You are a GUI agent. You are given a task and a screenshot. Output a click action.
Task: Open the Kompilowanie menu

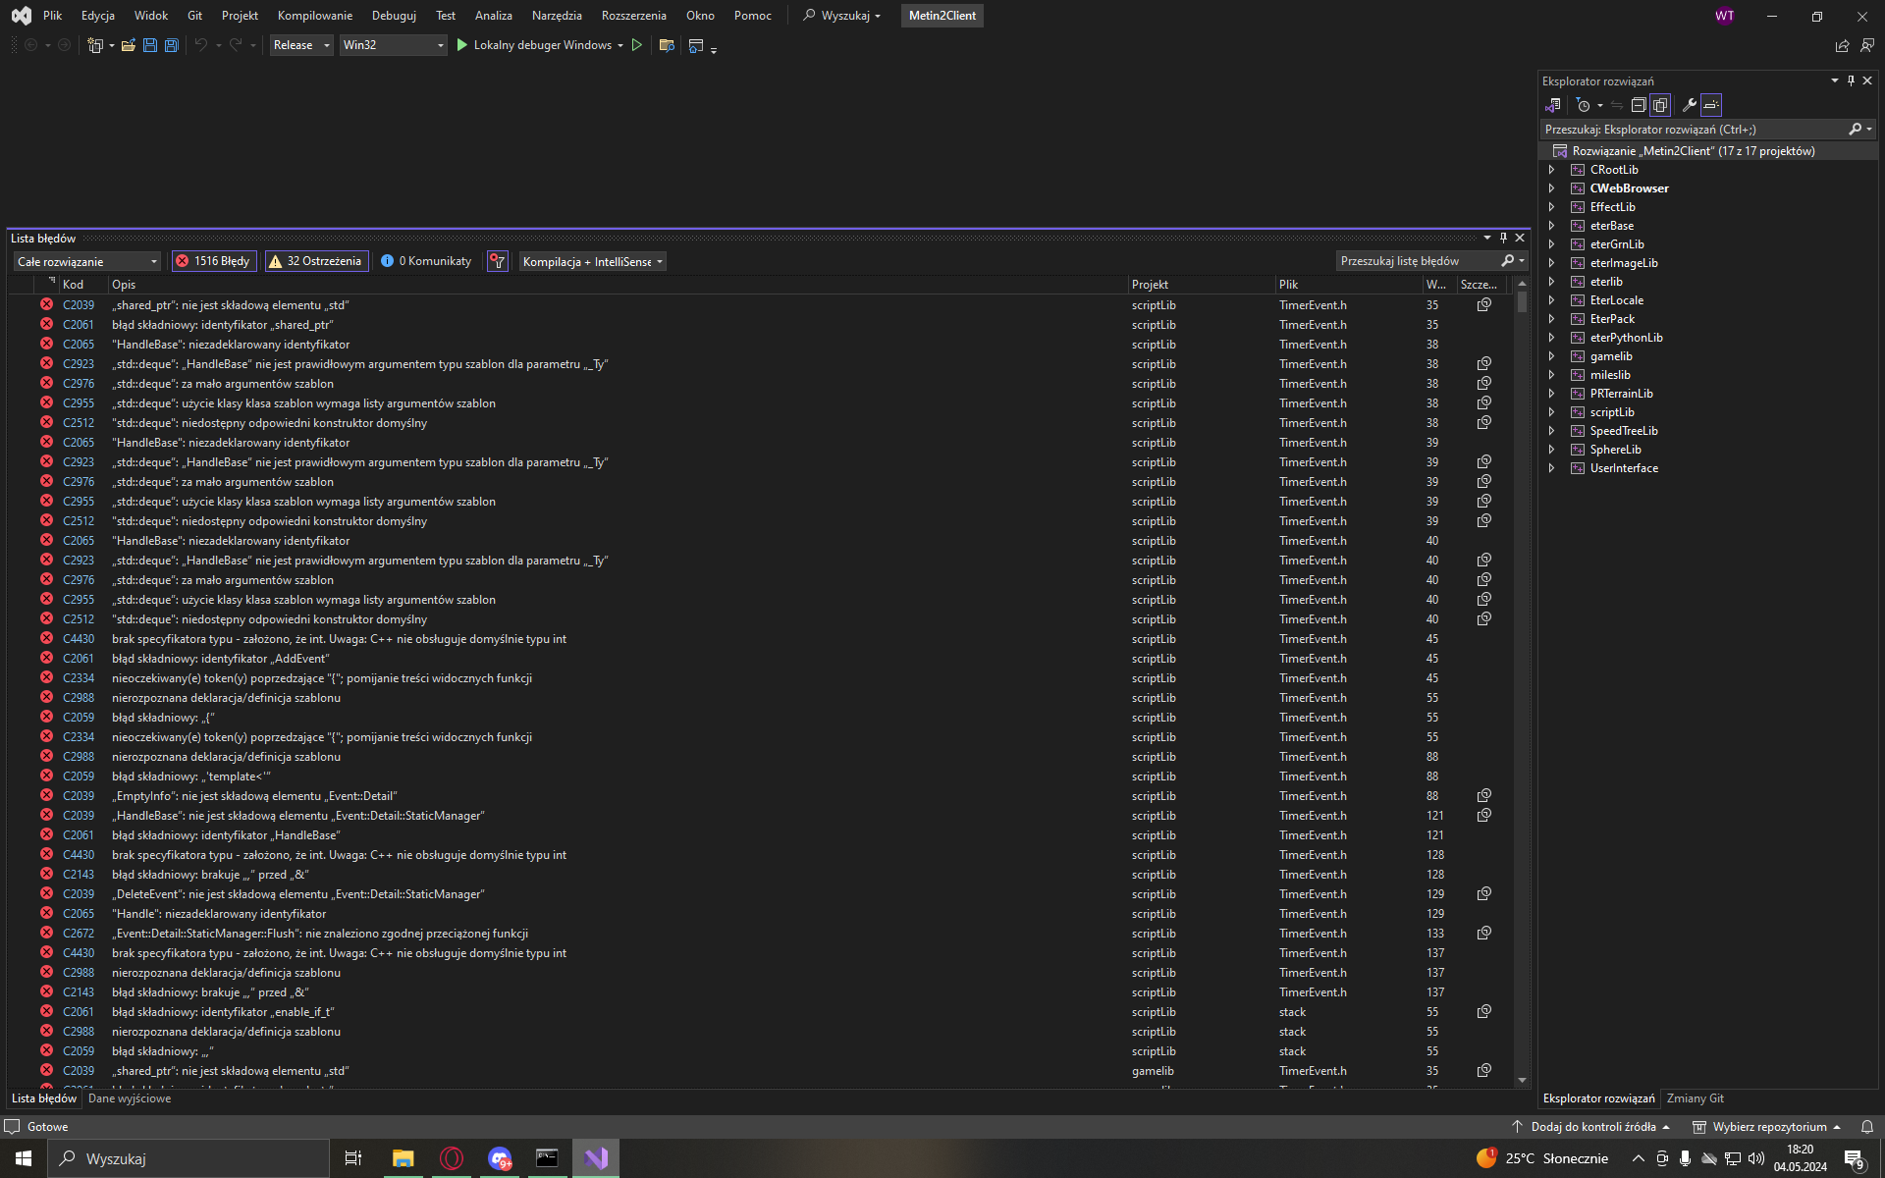click(314, 16)
